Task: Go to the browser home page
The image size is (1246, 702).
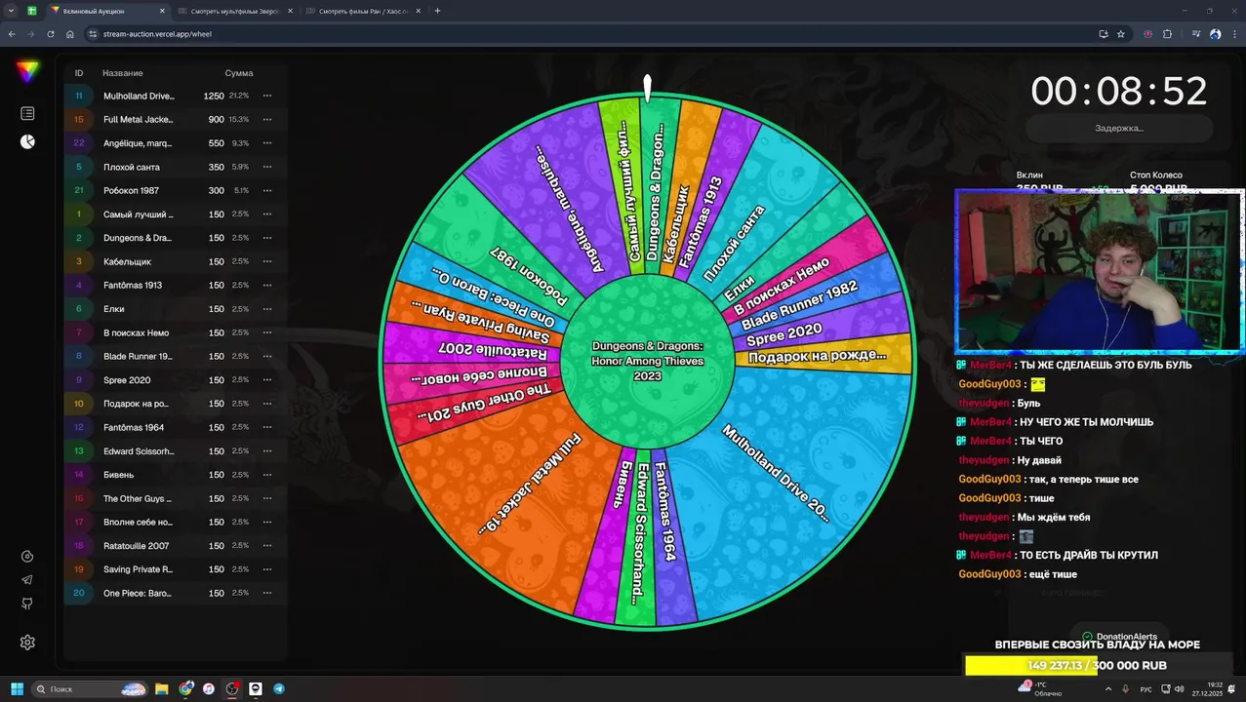Action: point(69,34)
